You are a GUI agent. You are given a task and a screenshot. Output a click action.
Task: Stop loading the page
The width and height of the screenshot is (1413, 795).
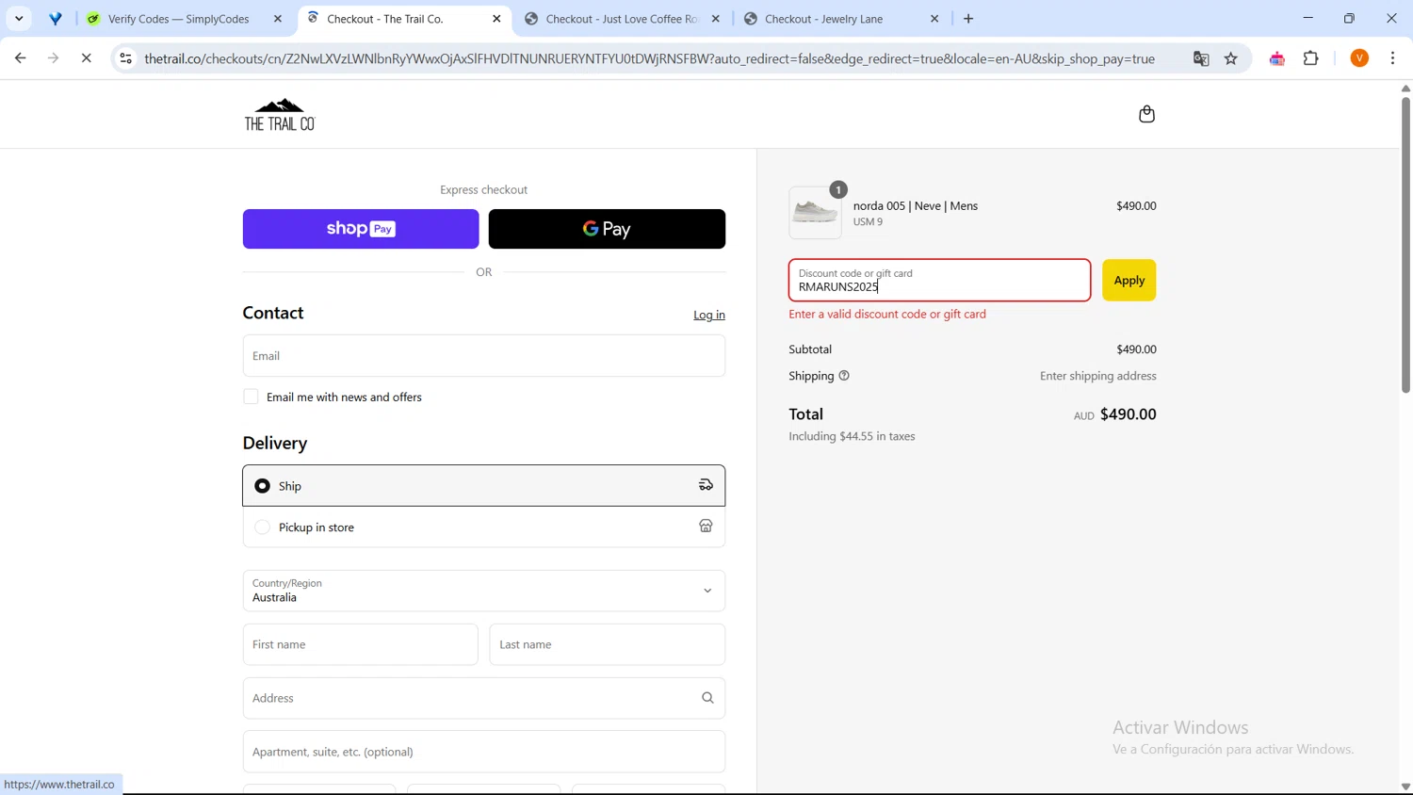pos(86,58)
